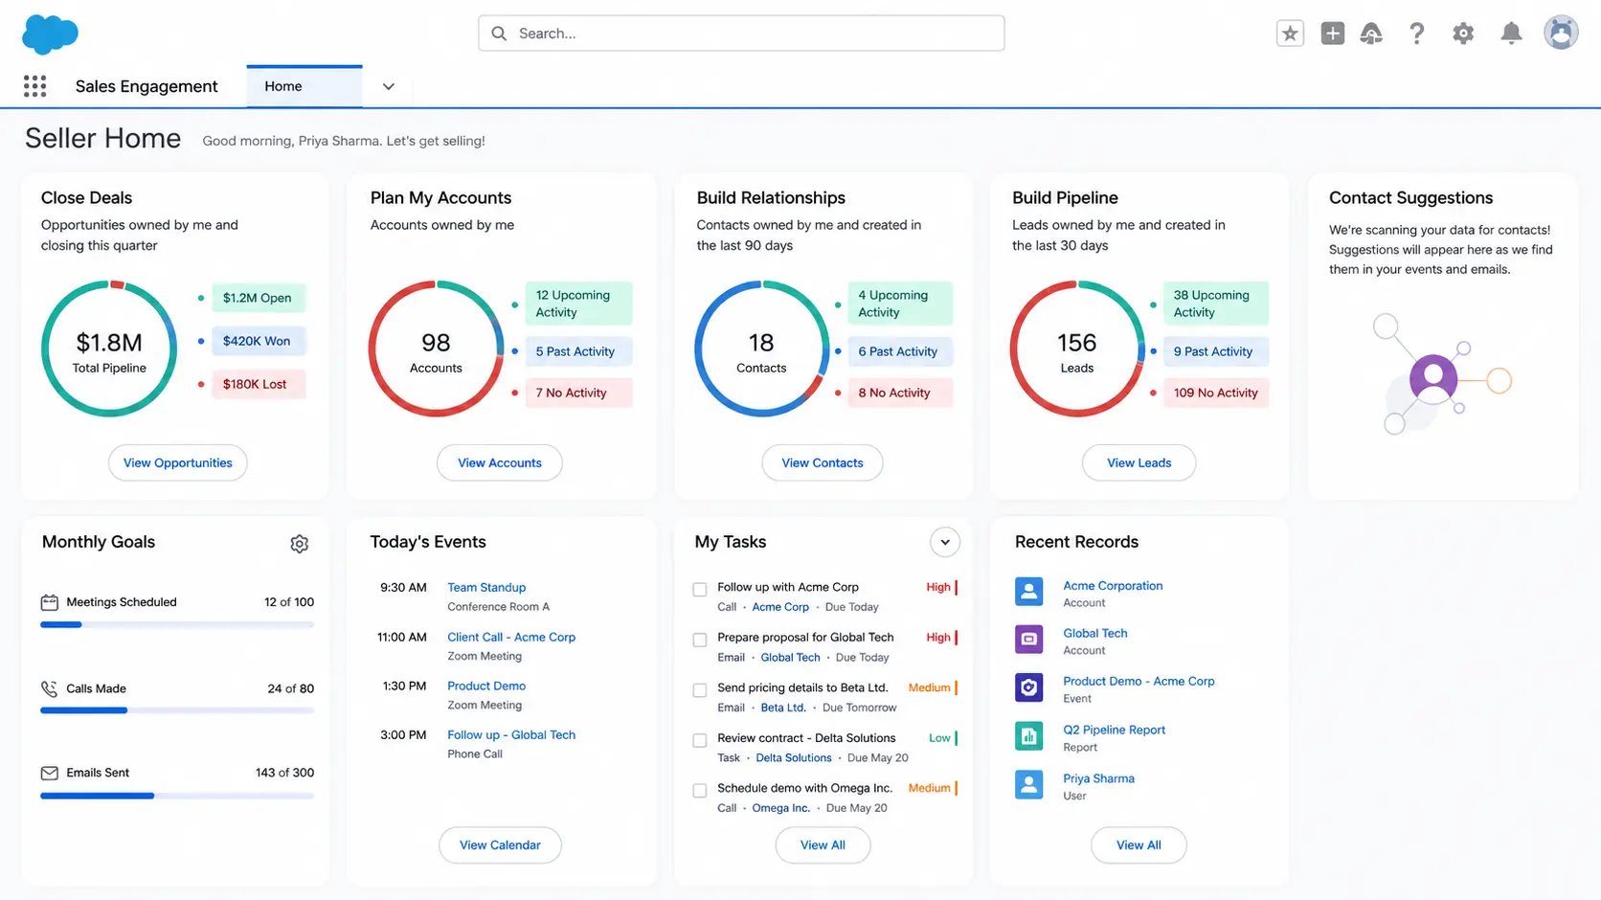Focus the Search input field

click(741, 34)
